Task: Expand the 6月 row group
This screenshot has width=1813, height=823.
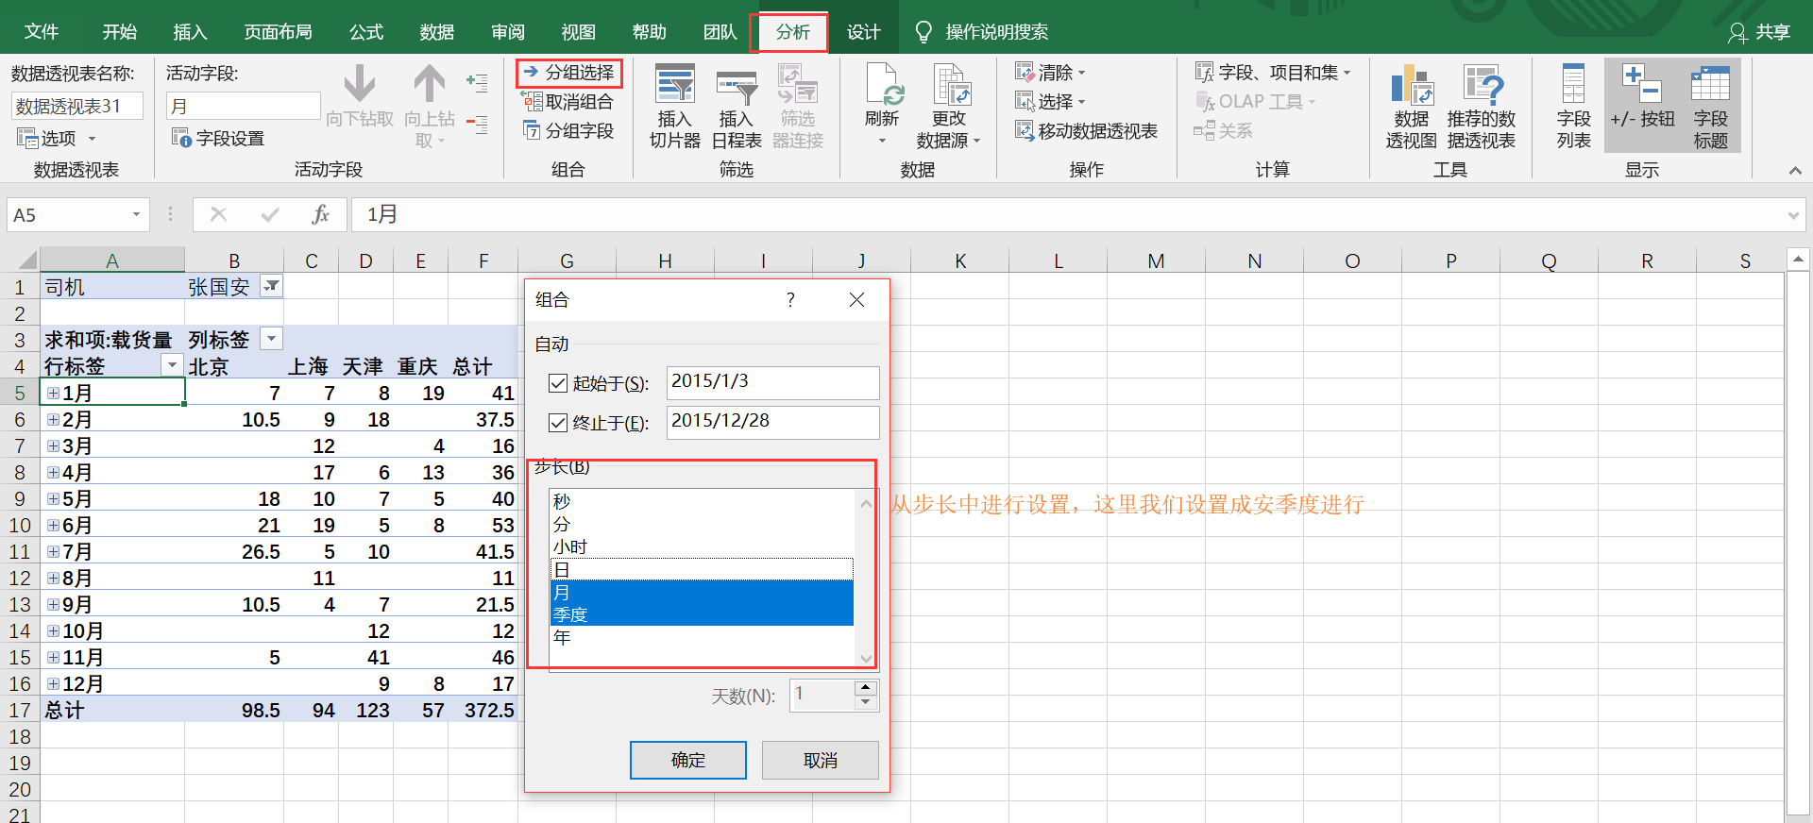Action: click(54, 525)
